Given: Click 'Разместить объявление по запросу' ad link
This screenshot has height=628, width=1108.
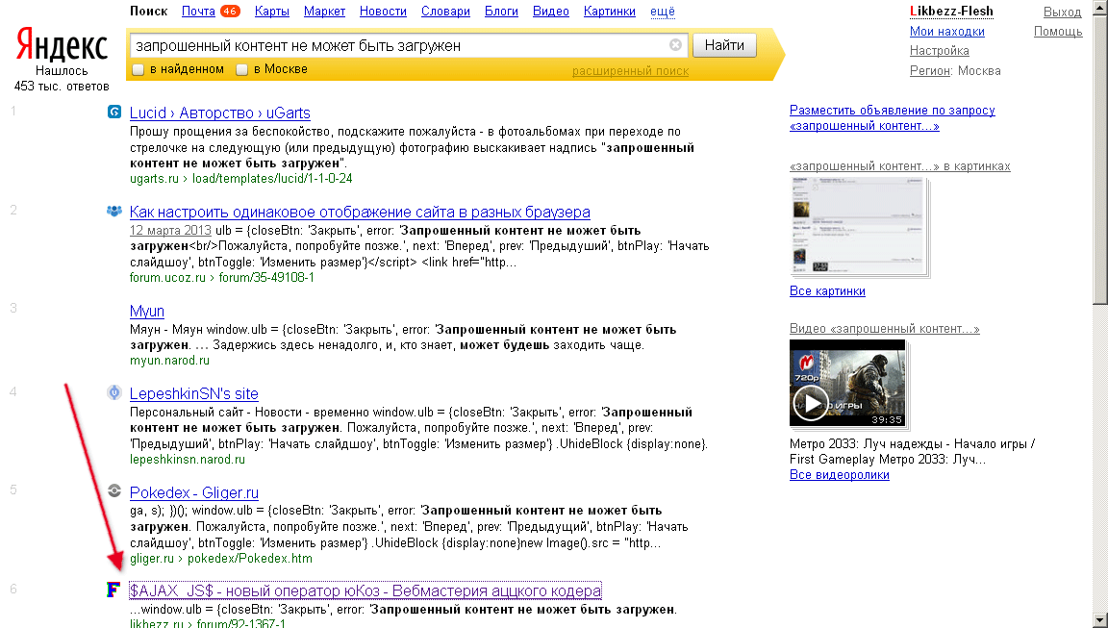Looking at the screenshot, I should (x=892, y=118).
